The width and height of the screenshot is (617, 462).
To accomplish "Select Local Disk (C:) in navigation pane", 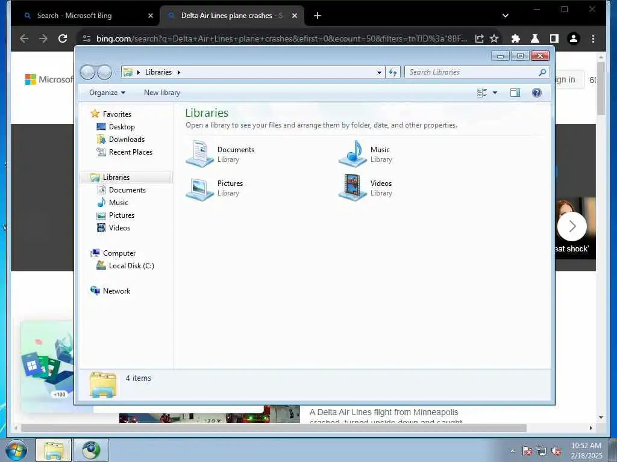I will [131, 265].
